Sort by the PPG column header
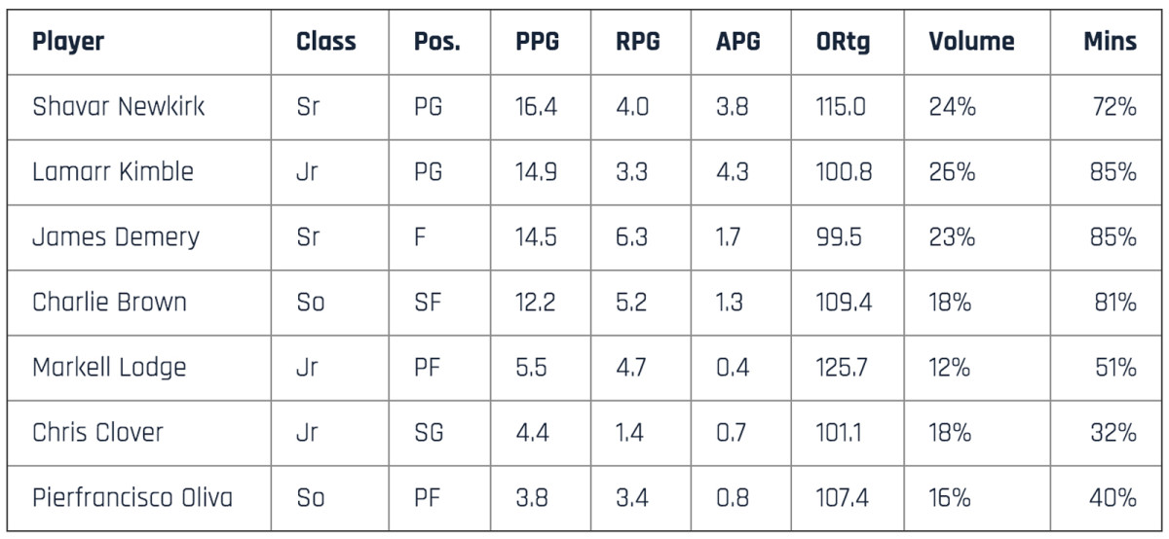This screenshot has height=539, width=1169. 537,42
